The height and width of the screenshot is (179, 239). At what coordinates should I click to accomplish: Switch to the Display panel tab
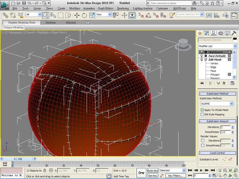coord(227,33)
